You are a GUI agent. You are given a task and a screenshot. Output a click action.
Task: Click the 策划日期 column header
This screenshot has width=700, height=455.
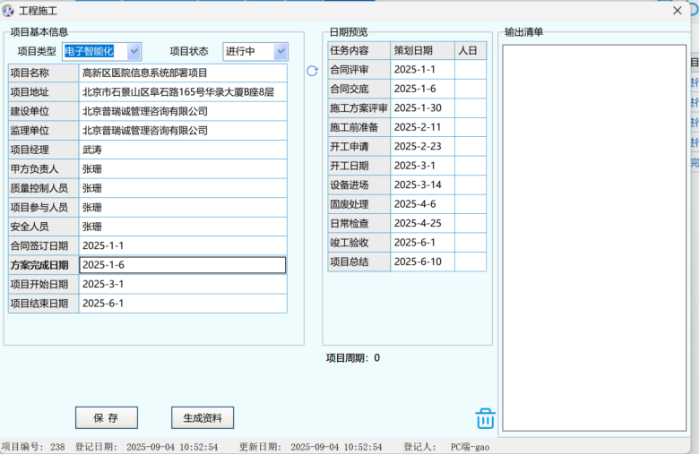(422, 50)
